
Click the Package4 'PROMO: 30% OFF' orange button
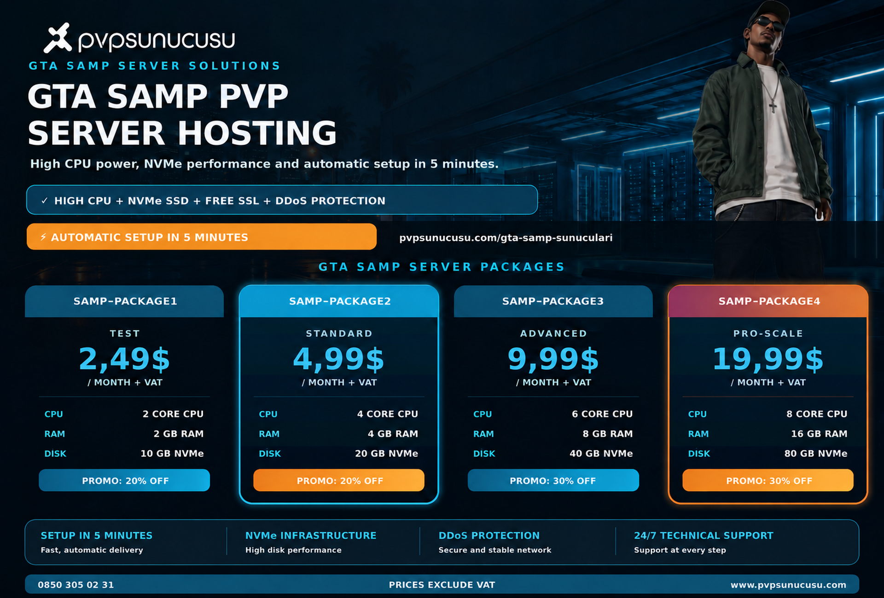[768, 480]
